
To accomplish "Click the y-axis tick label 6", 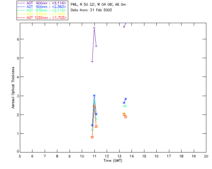I will pos(18,39).
